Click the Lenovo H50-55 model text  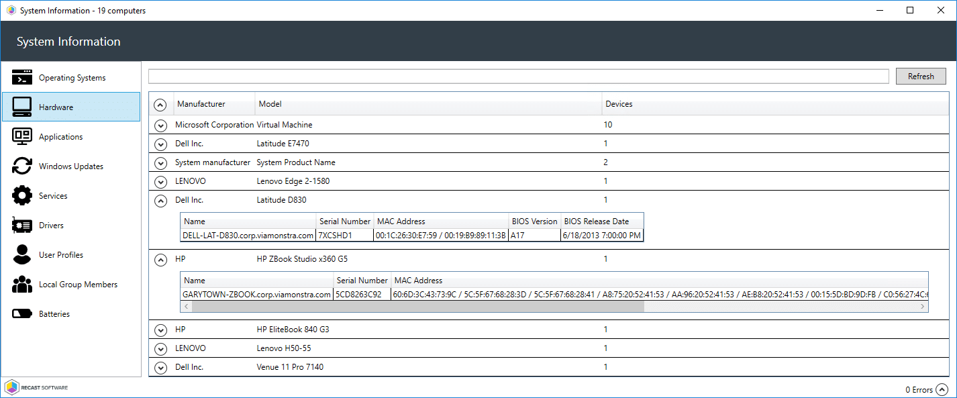(x=284, y=348)
